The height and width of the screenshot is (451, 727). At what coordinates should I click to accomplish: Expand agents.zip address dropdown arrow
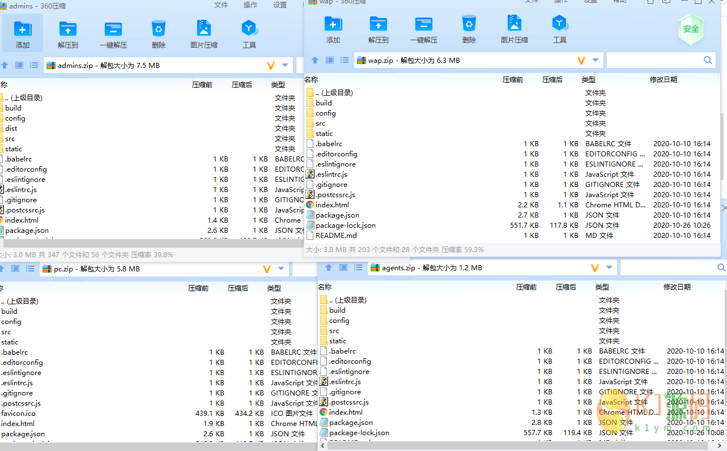click(609, 267)
